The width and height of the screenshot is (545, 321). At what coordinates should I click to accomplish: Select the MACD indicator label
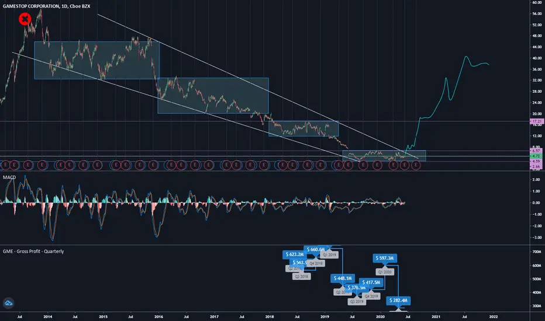click(9, 177)
